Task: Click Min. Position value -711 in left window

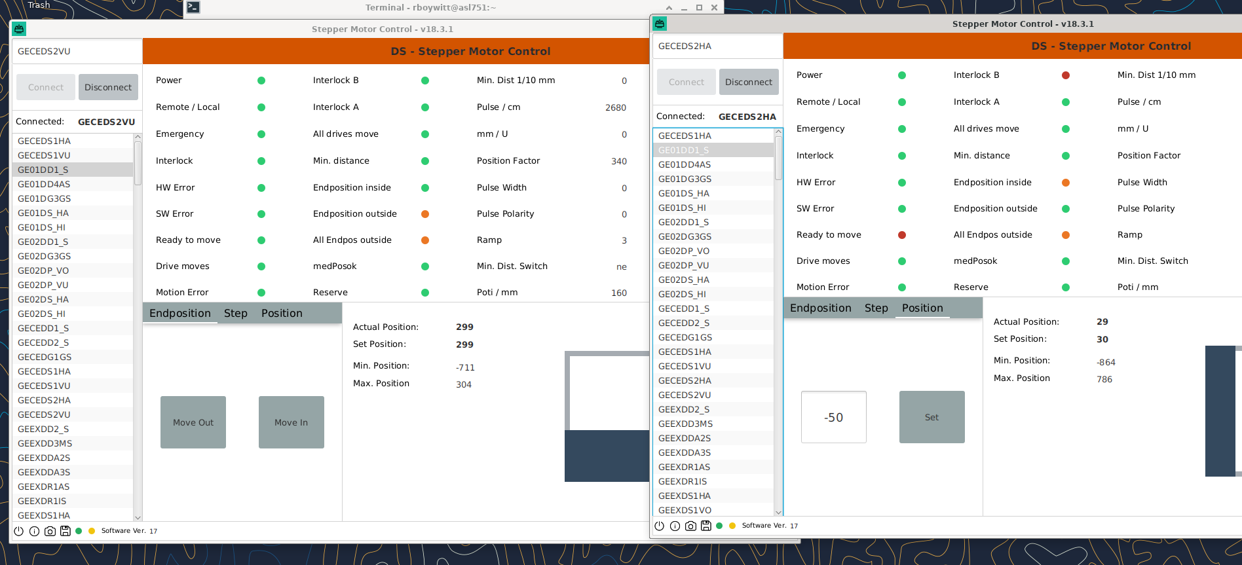Action: (x=465, y=367)
